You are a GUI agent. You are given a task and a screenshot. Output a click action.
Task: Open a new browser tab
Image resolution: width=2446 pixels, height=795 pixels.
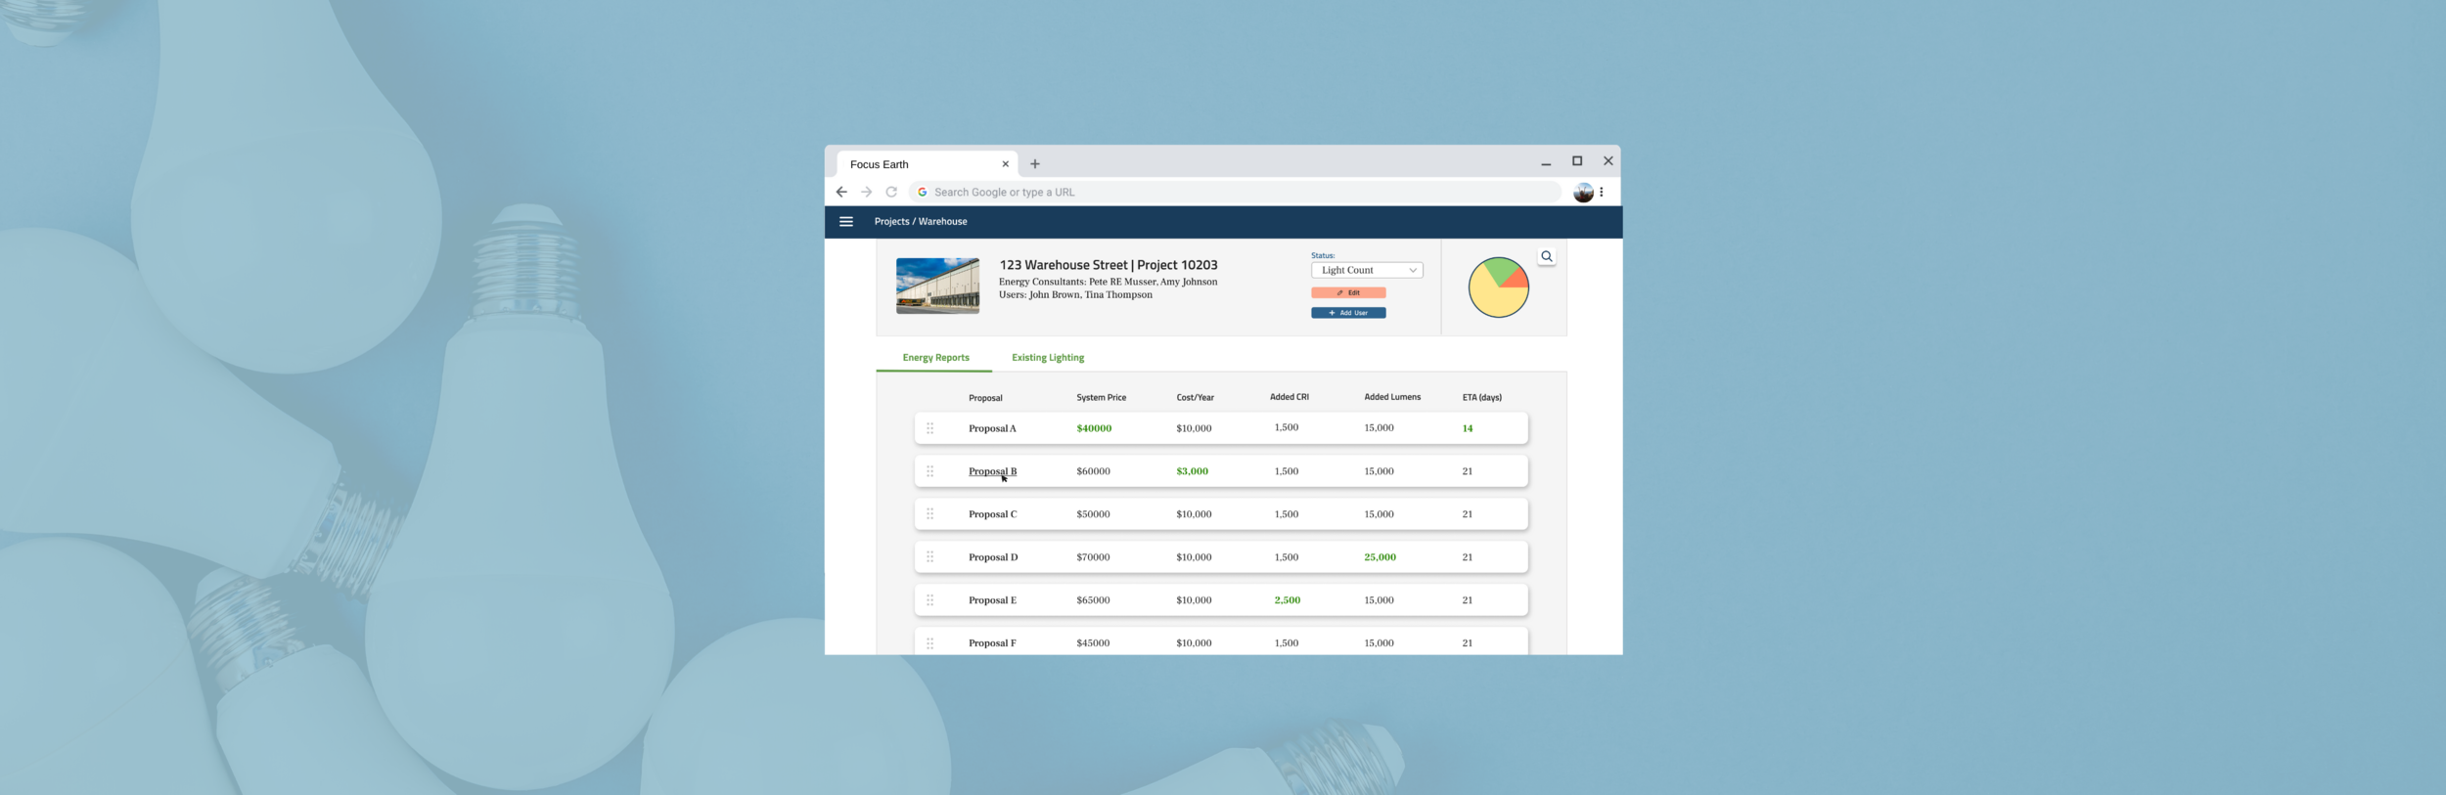(1035, 164)
